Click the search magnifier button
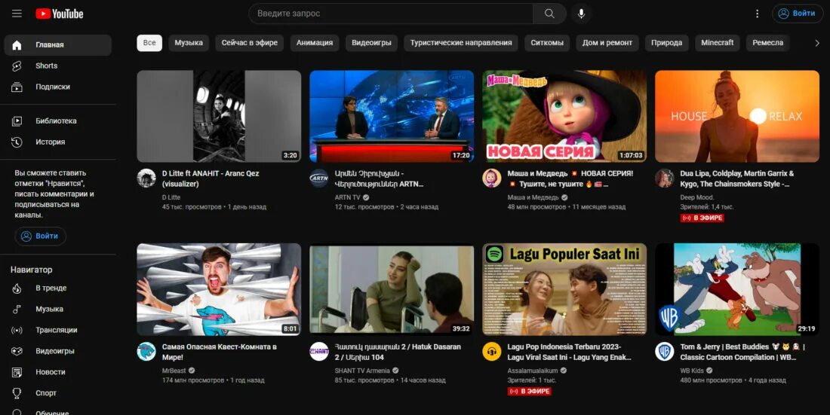The image size is (830, 415). tap(549, 14)
